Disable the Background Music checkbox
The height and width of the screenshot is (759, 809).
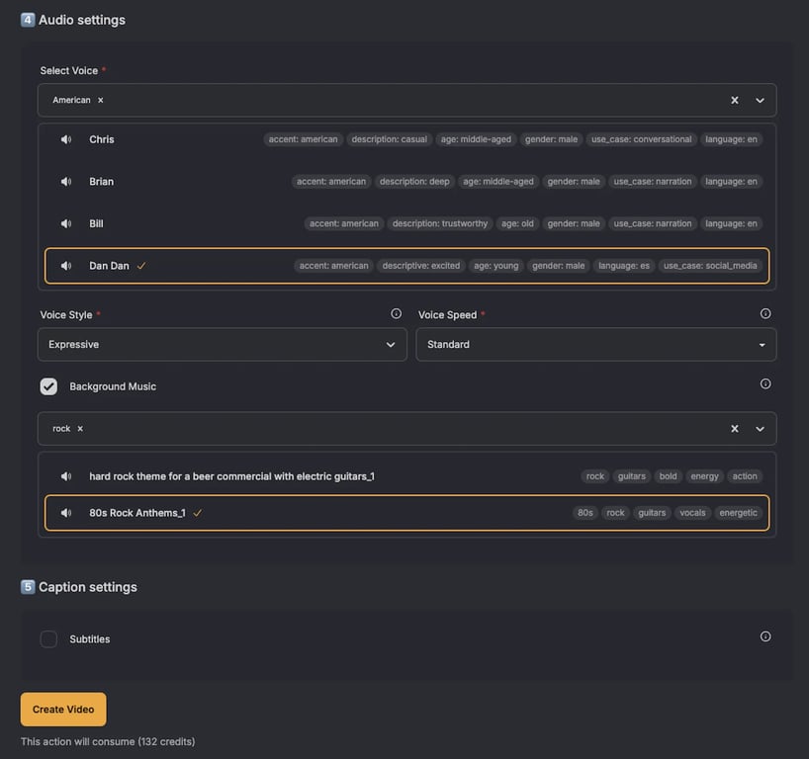click(48, 386)
